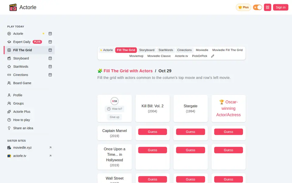
Task: Click the Kill Bill: Vol. 2 column header
Action: click(152, 109)
